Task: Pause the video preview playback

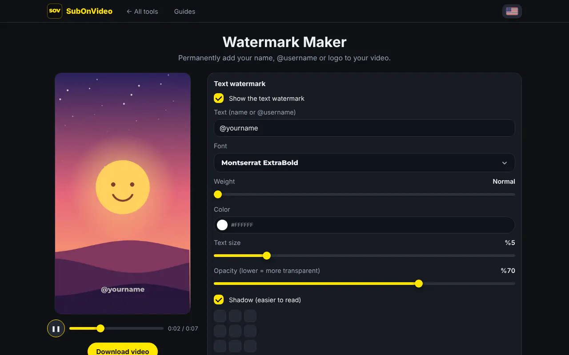Action: [56, 329]
